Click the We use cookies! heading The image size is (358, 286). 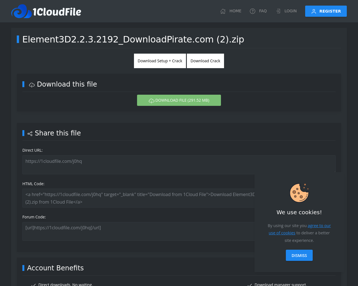pyautogui.click(x=299, y=212)
